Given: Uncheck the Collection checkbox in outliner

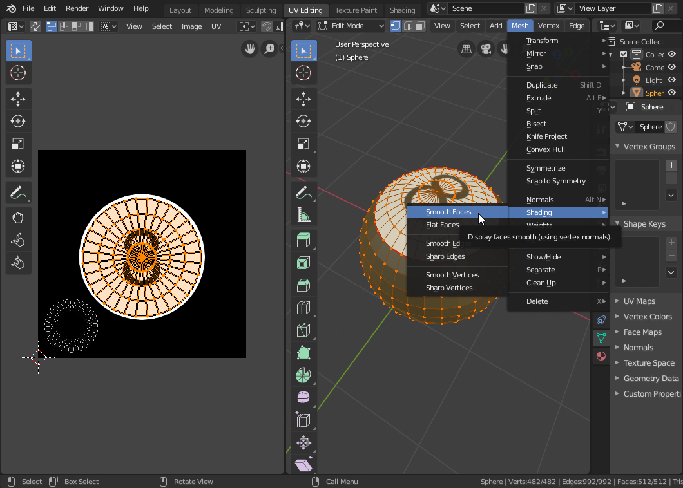Looking at the screenshot, I should 624,55.
